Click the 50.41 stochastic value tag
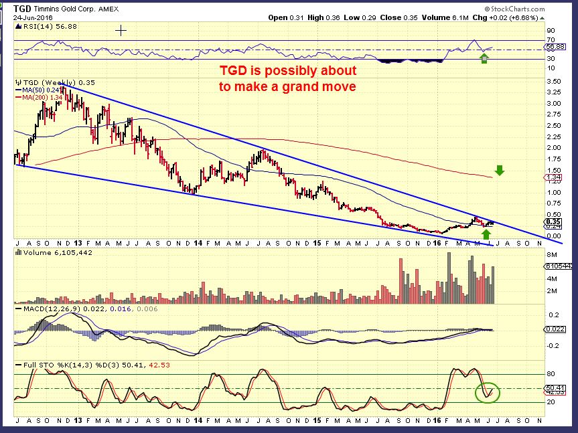The width and height of the screenshot is (578, 433). [x=555, y=388]
